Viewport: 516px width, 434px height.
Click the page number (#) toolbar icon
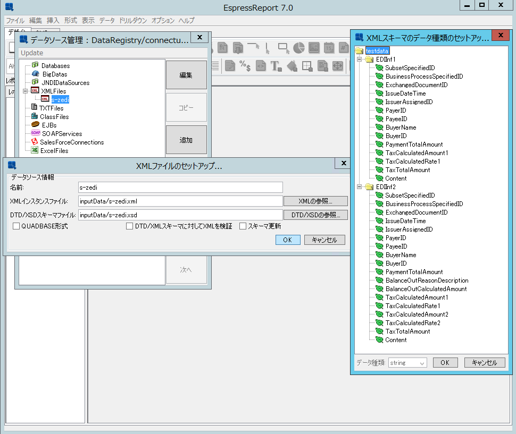click(x=344, y=48)
